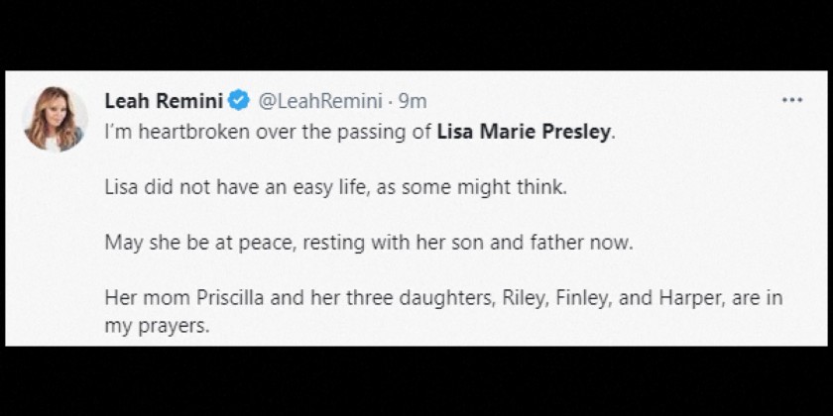
Task: Click the 9m tweet timestamp
Action: pyautogui.click(x=413, y=101)
